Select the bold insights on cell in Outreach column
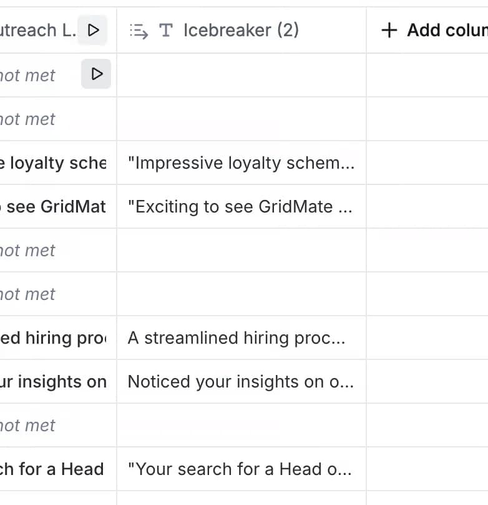This screenshot has width=488, height=505. 58,382
